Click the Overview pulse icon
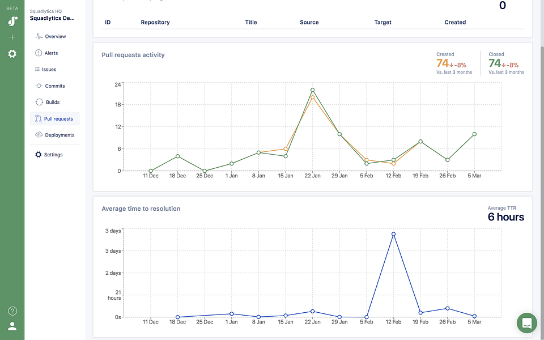This screenshot has height=340, width=544. [39, 36]
